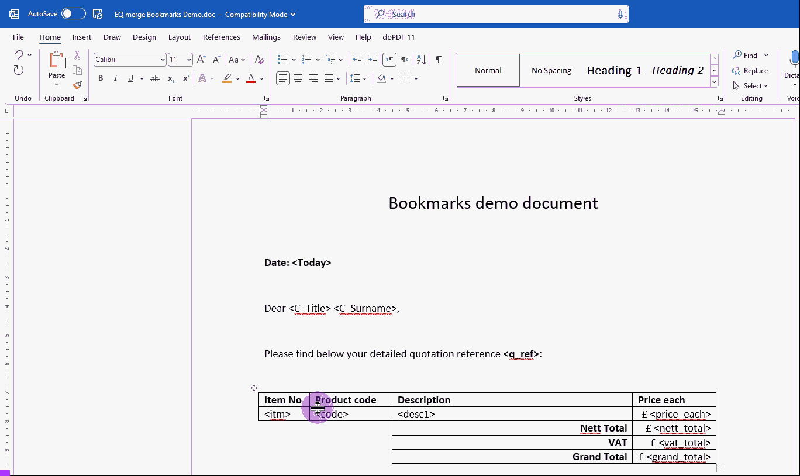Open the Paste options dropdown arrow
Viewport: 800px width, 476px height.
(57, 85)
